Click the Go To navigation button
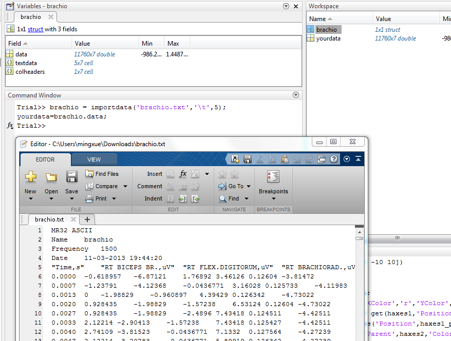Image resolution: width=451 pixels, height=341 pixels. [235, 186]
